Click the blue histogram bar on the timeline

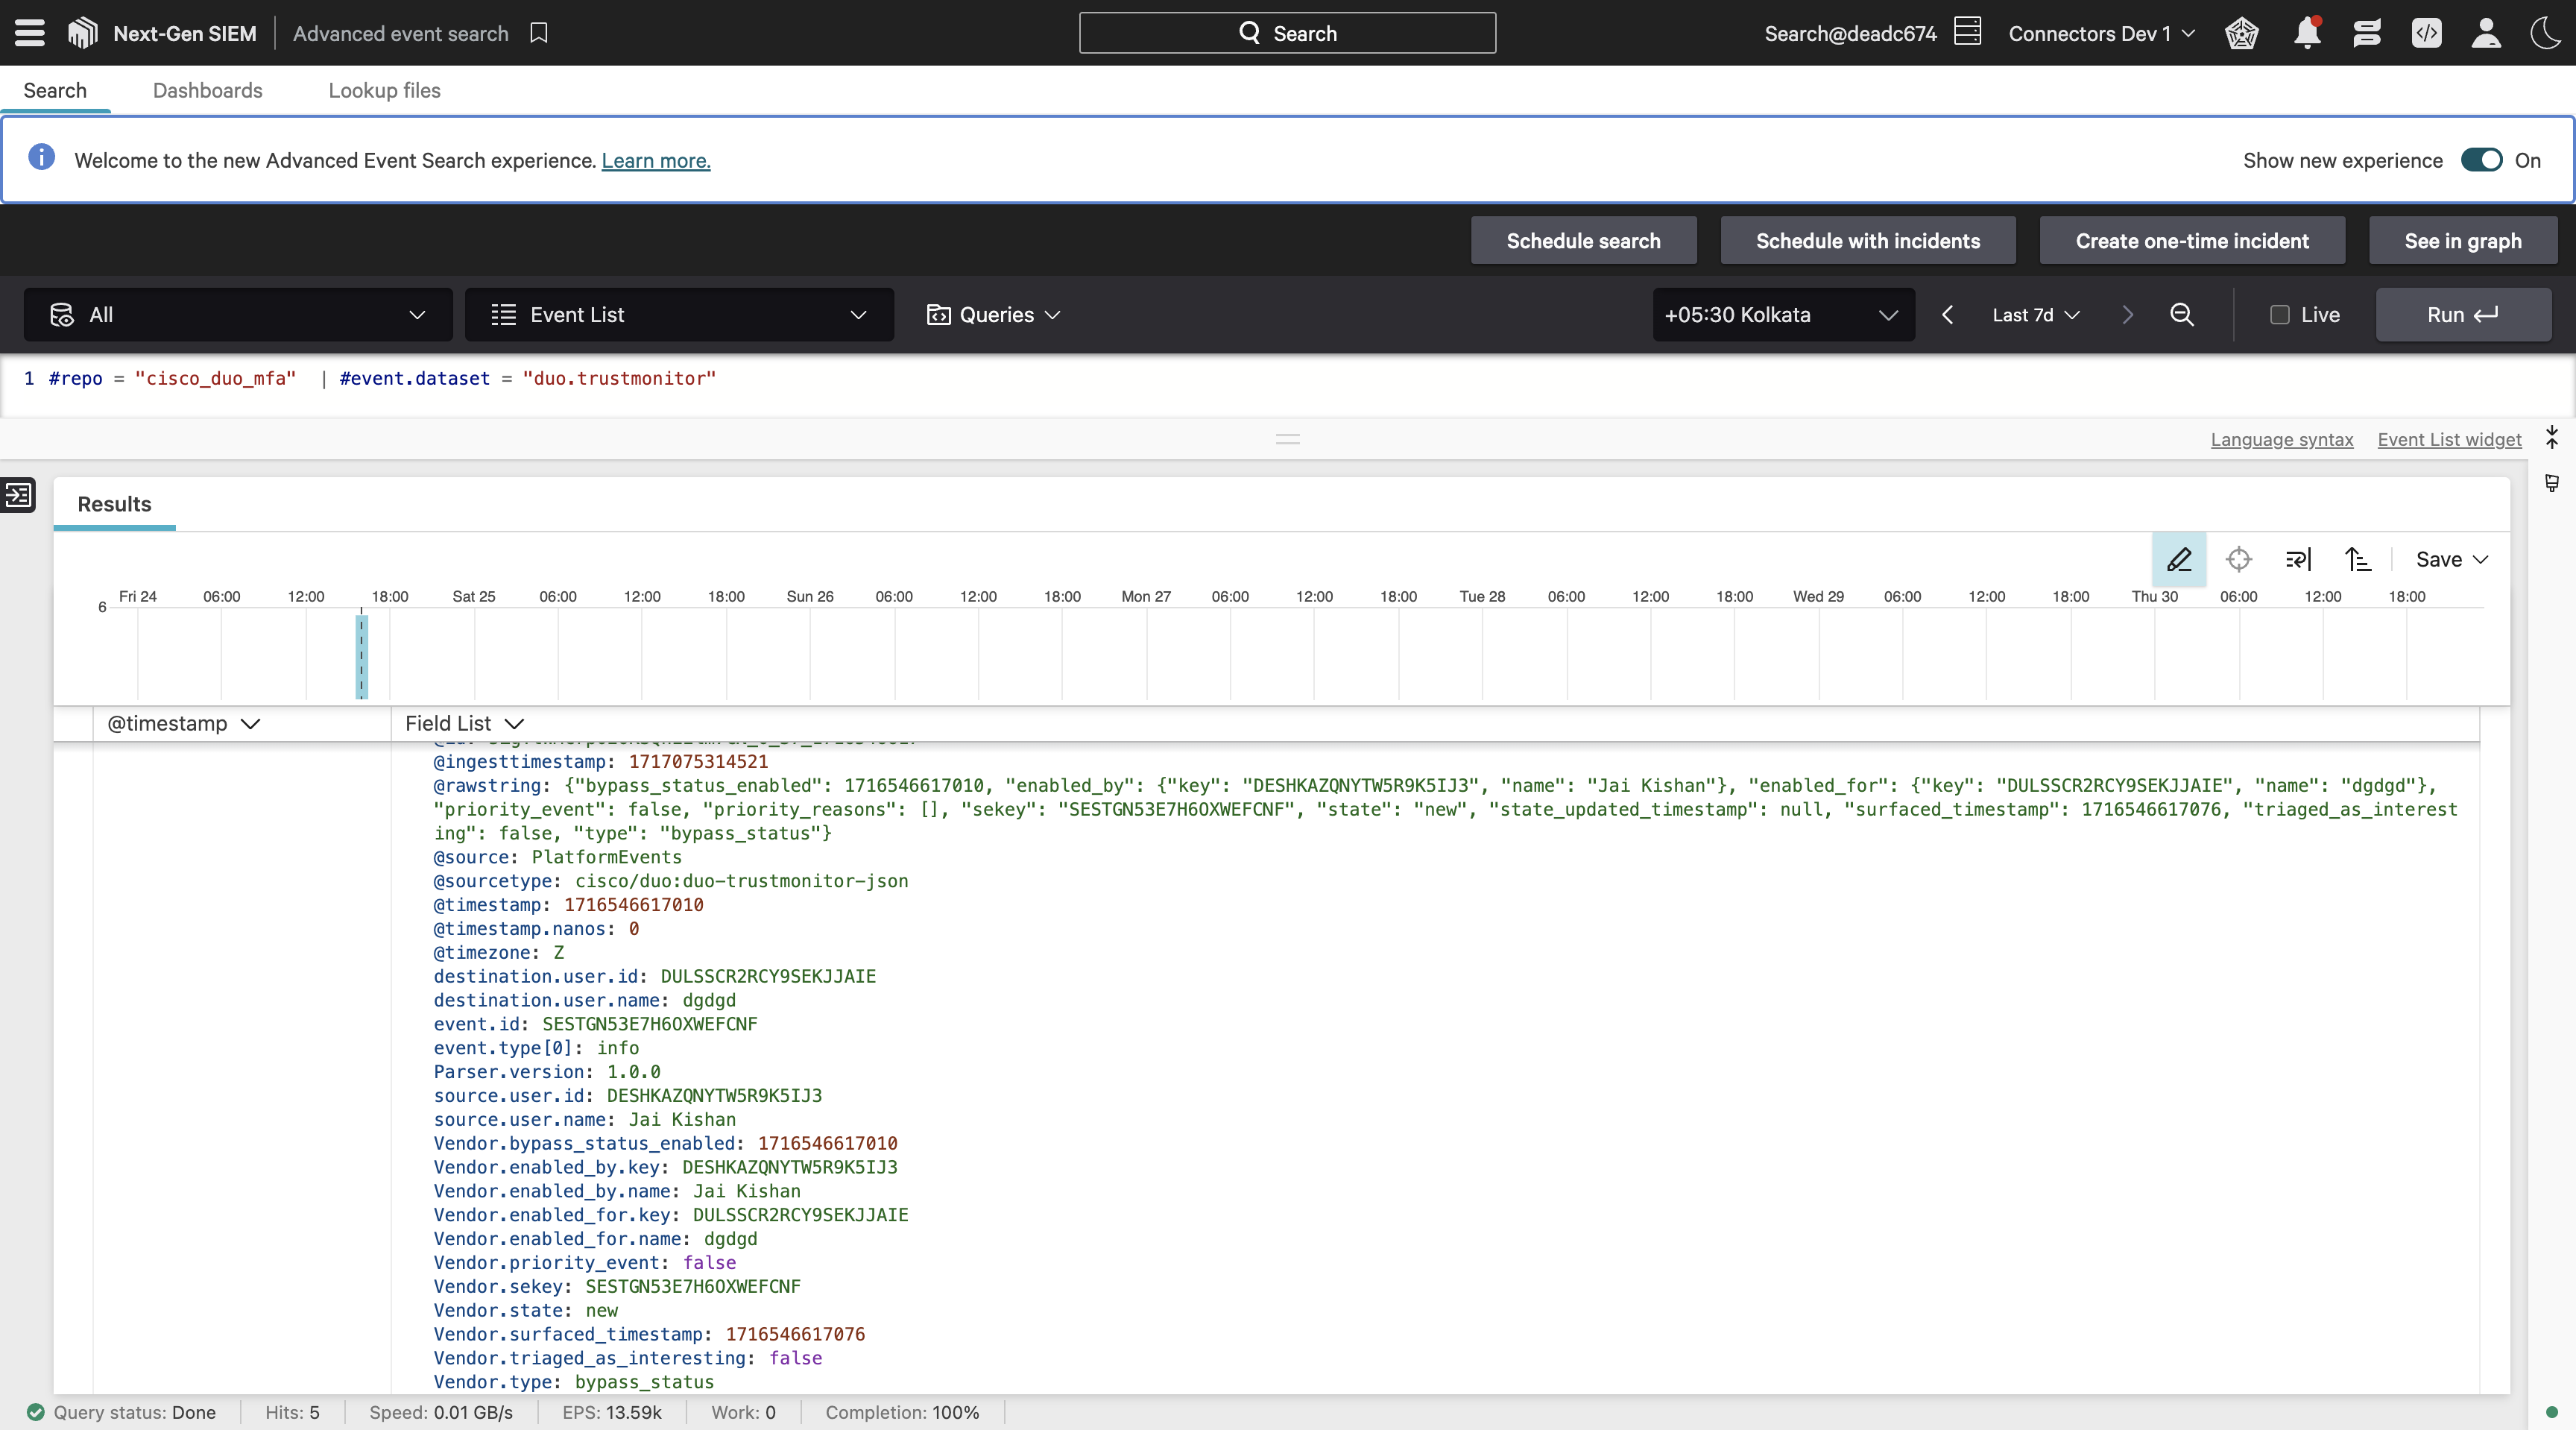click(x=362, y=656)
